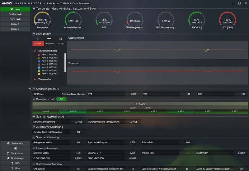Image resolution: width=249 pixels, height=171 pixels.
Task: Select the Maximum histogram tab
Action: (x=50, y=43)
